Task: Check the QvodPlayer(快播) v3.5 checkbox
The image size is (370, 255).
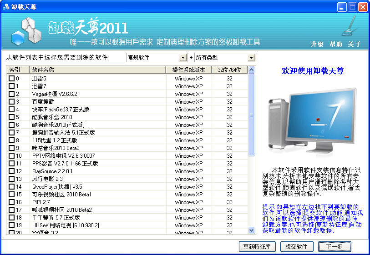Action: click(11, 187)
